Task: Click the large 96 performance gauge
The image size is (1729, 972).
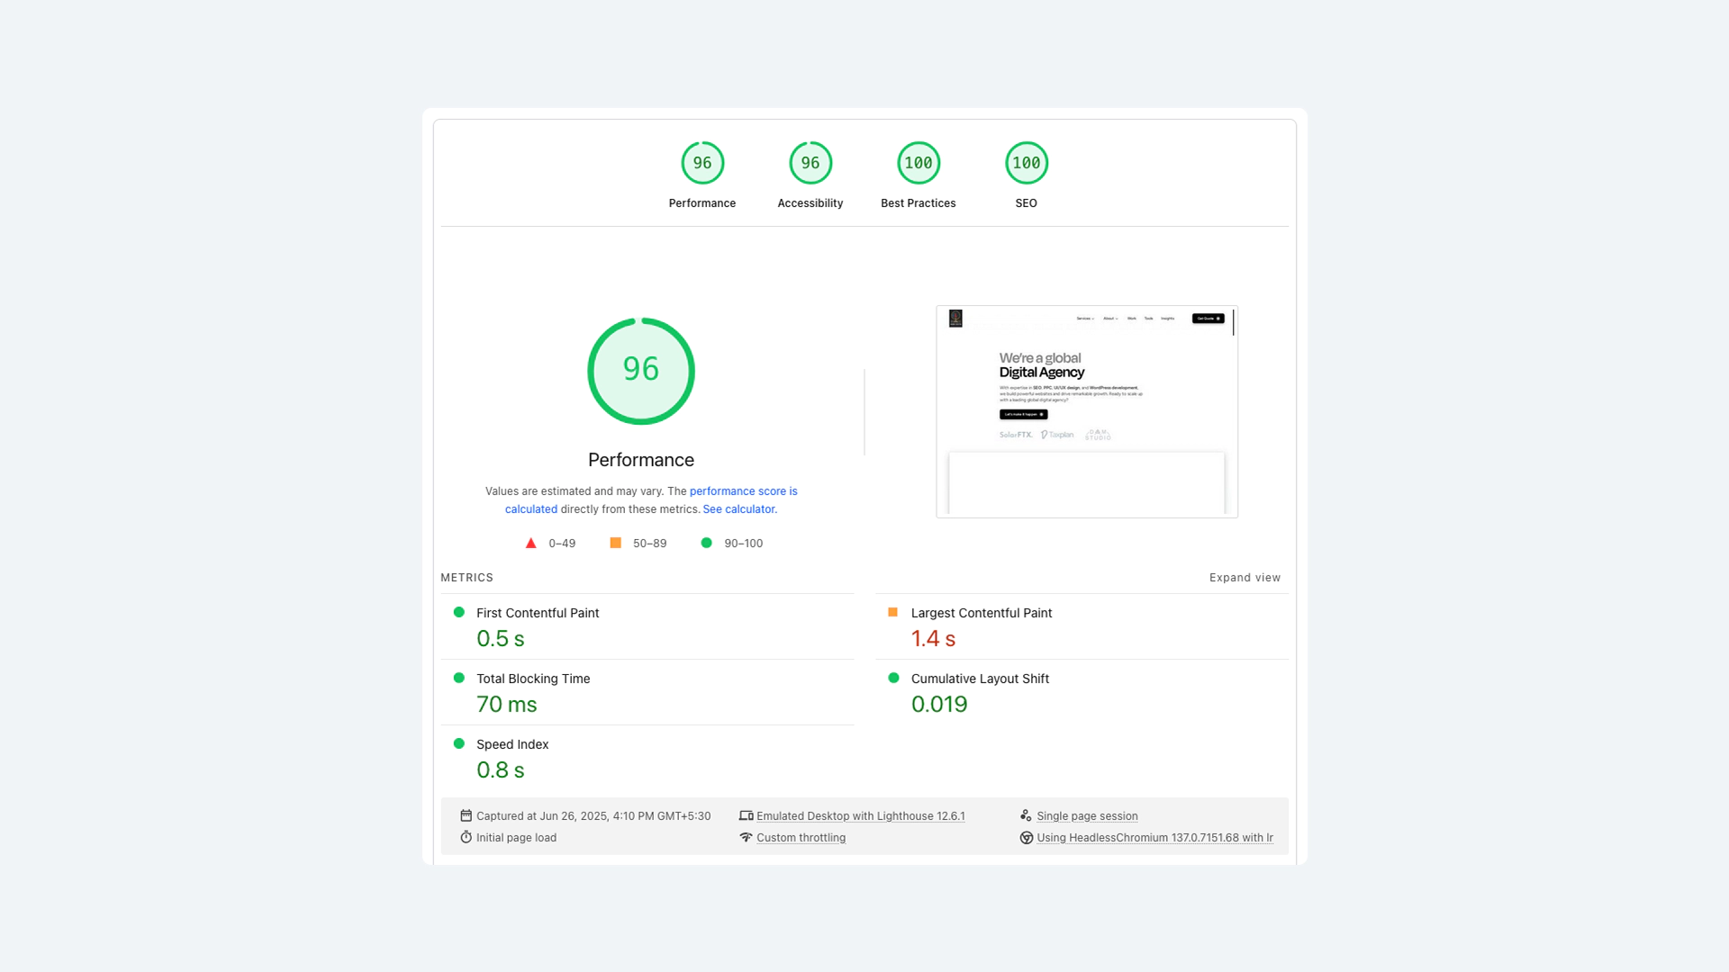Action: click(x=641, y=371)
